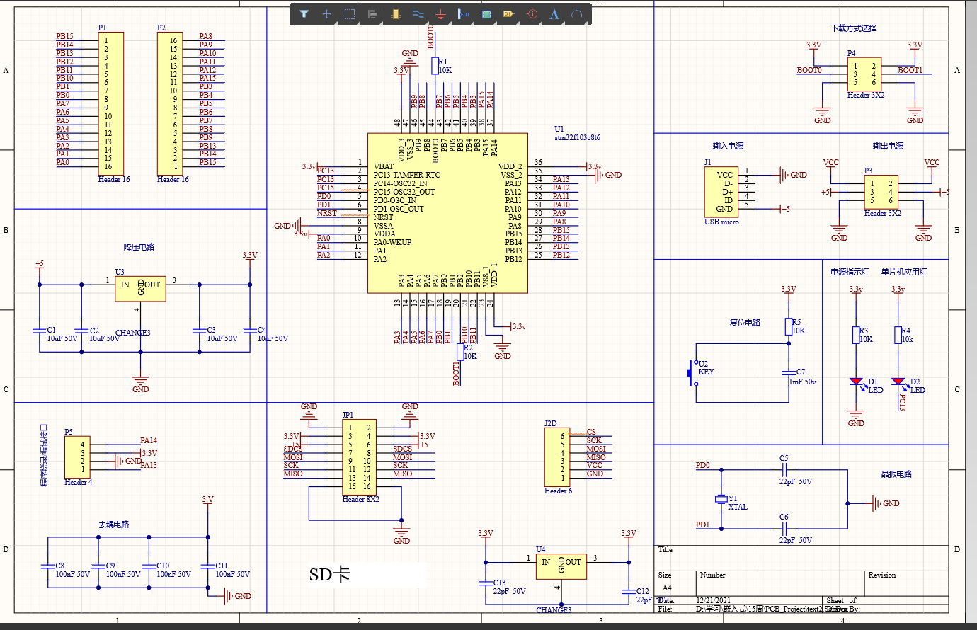Select the GND power port tool
This screenshot has width=977, height=630.
tap(440, 14)
